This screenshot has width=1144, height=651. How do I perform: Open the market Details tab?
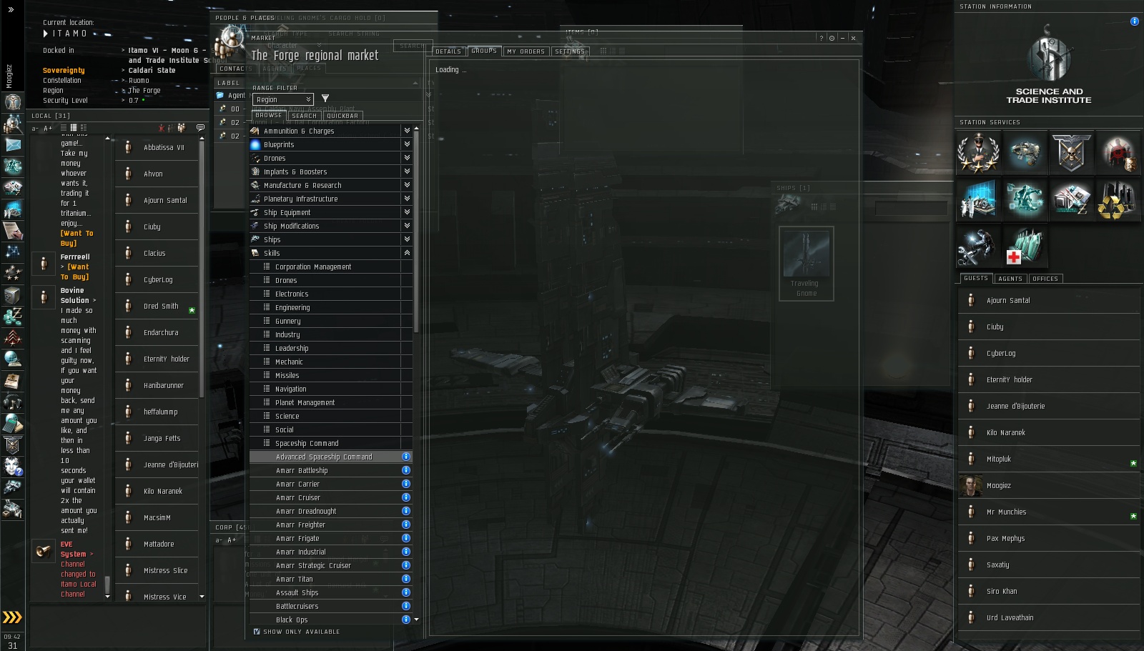[x=448, y=51]
